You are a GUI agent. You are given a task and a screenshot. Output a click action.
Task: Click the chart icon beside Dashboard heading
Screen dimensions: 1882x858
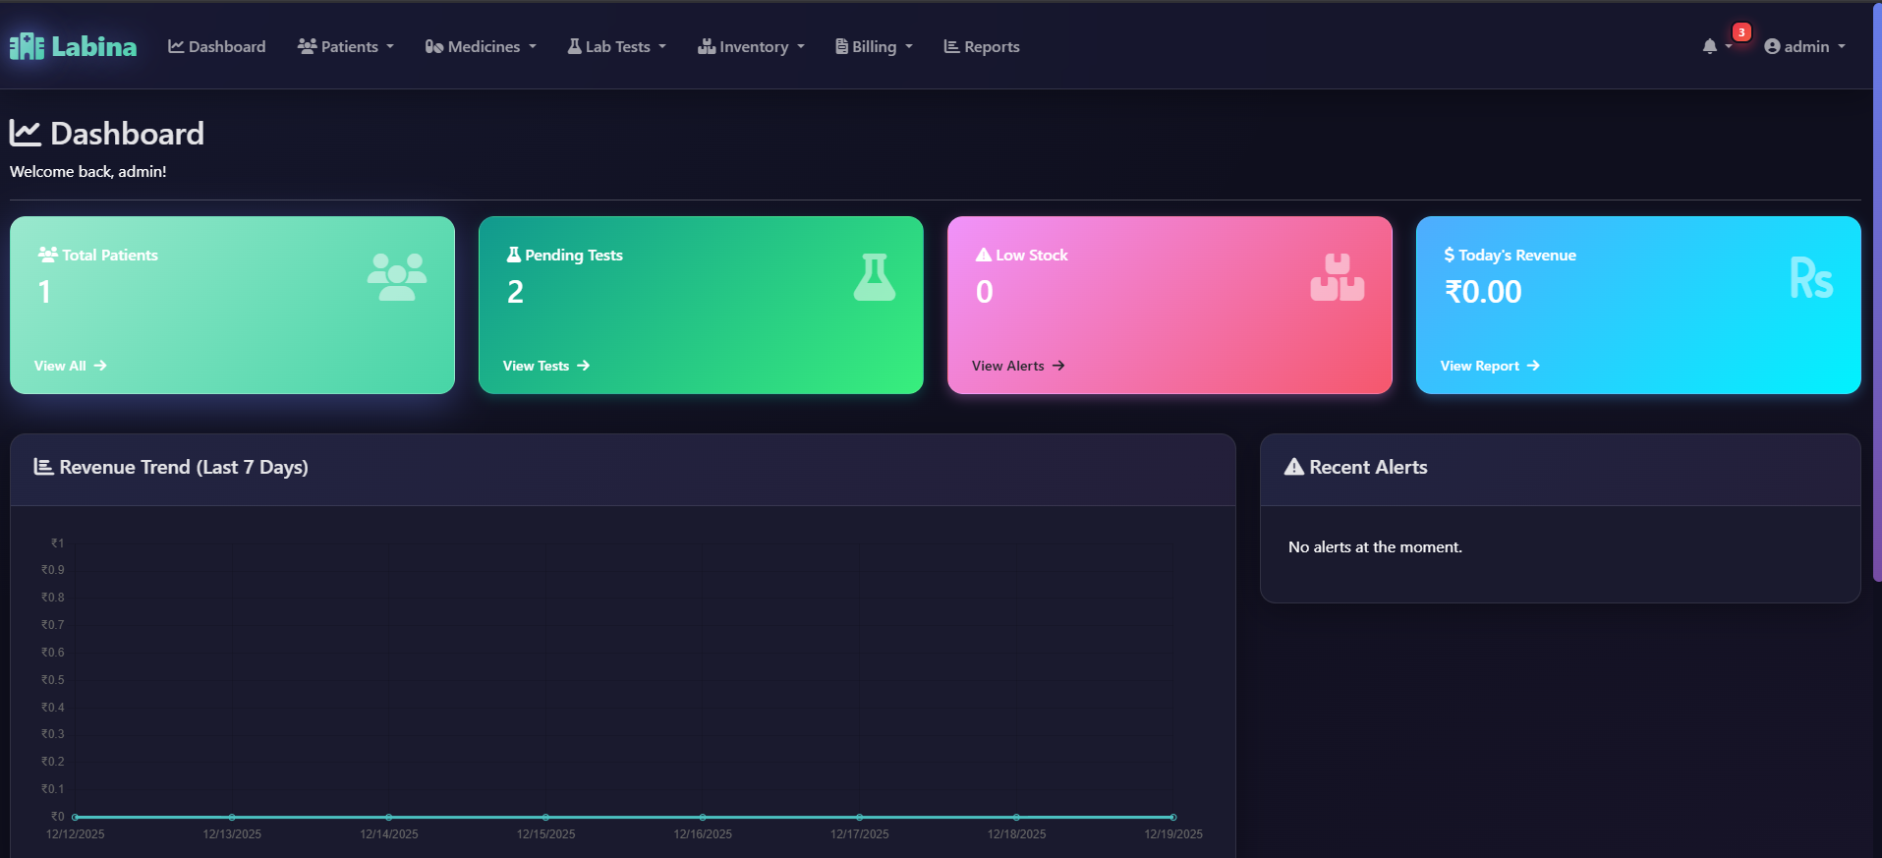26,133
